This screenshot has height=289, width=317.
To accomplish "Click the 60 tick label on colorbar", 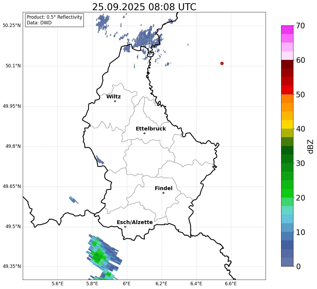I will 300,60.
